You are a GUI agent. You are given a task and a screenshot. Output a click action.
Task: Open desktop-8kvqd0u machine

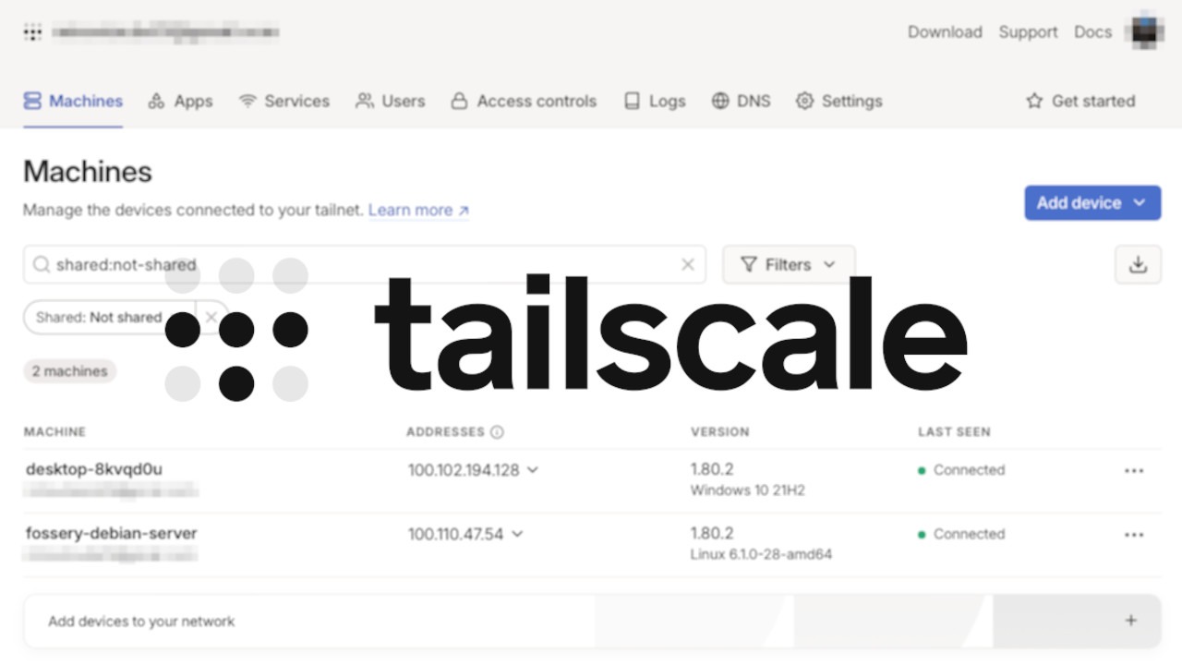94,469
